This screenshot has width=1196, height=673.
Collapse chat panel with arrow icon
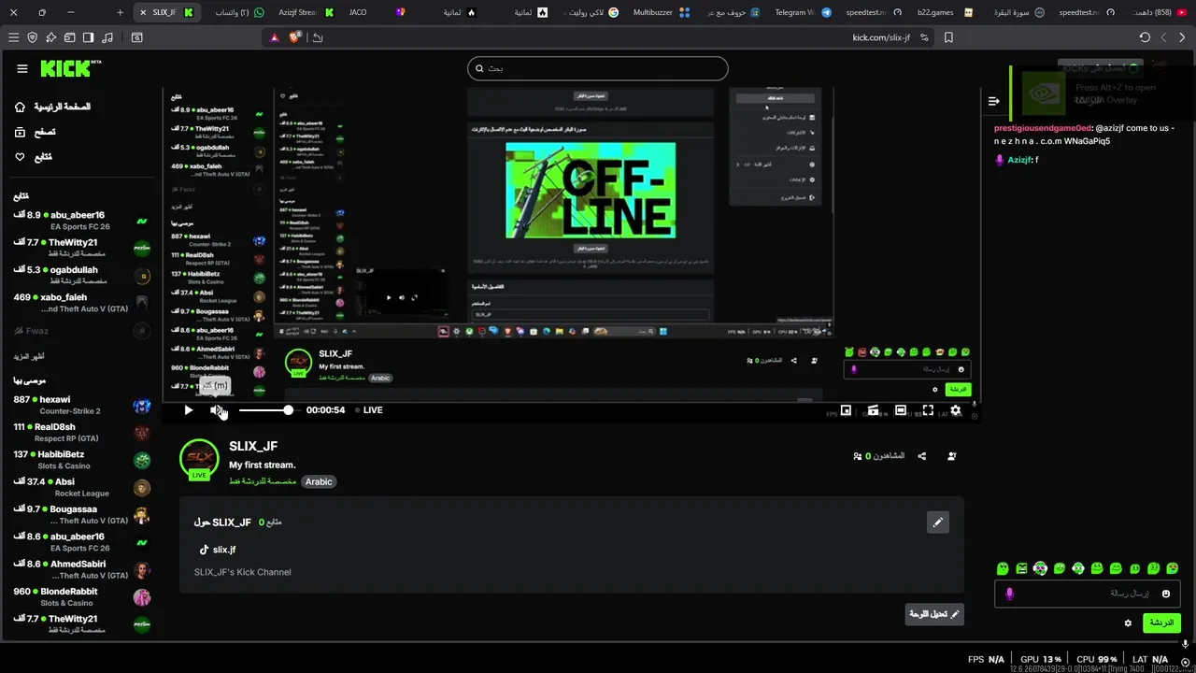point(993,101)
